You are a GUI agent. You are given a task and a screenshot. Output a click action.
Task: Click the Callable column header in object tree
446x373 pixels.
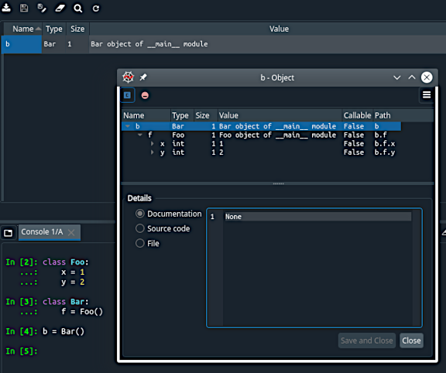point(357,115)
